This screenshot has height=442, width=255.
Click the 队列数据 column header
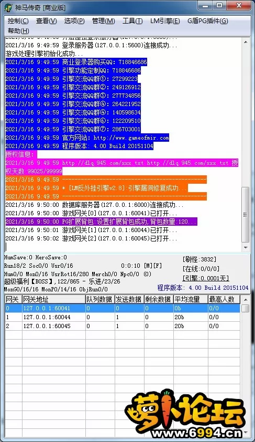[x=100, y=299]
